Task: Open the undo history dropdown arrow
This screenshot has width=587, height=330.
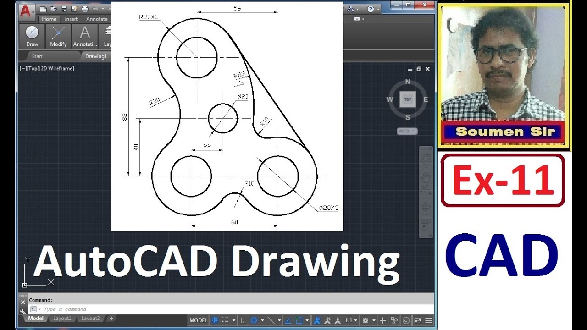Action: [103, 9]
